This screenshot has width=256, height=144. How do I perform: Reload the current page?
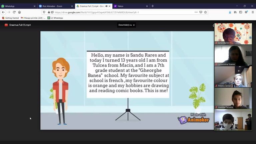pyautogui.click(x=14, y=12)
